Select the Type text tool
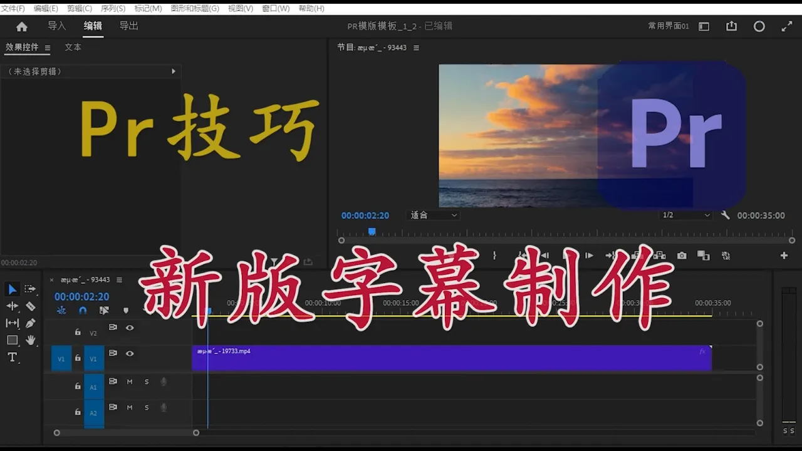 click(x=12, y=357)
